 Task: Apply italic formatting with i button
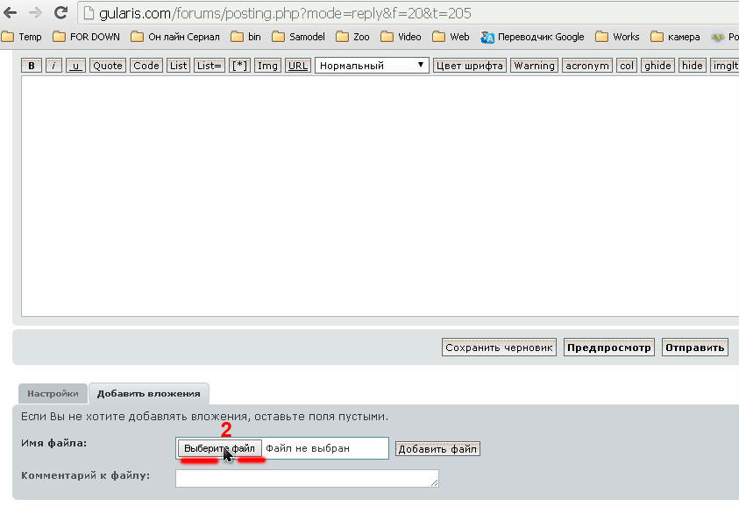coord(53,66)
